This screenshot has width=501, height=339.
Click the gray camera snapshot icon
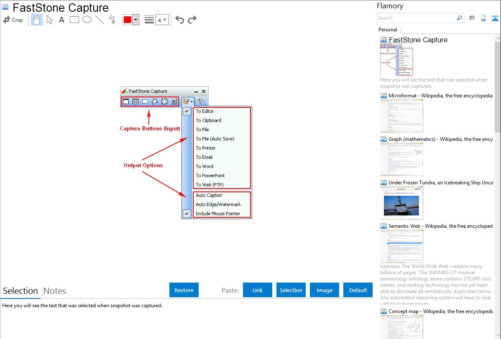pos(472,18)
